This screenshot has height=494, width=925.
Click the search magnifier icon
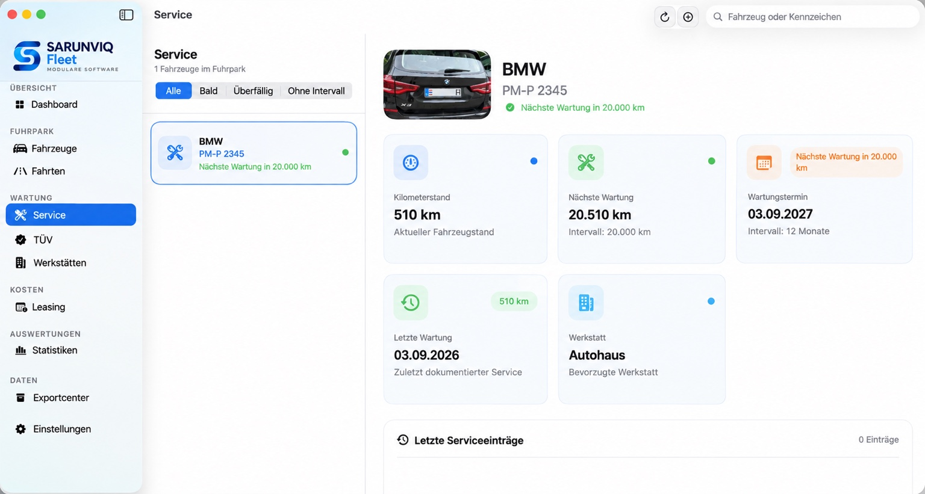(x=718, y=17)
